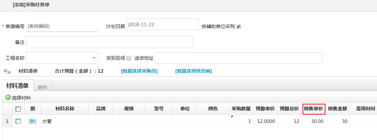Select the 材料清单 tab

coord(17,86)
